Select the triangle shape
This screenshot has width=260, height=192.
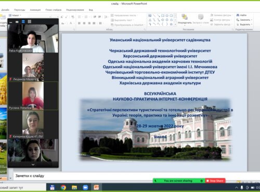point(150,20)
